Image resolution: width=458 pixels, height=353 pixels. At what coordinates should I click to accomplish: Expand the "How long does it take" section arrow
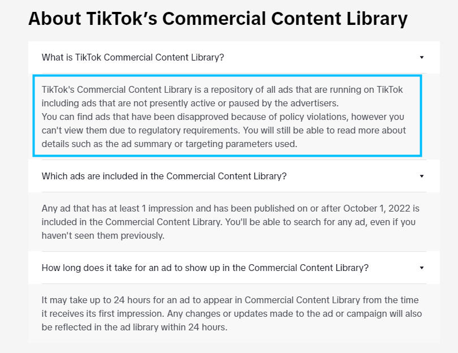421,268
